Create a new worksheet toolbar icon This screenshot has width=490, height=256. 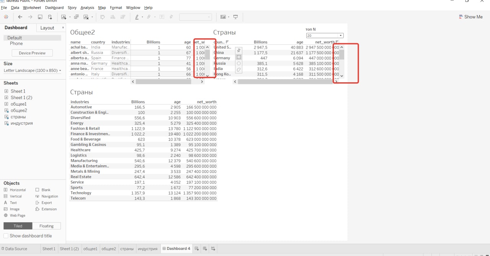point(63,17)
